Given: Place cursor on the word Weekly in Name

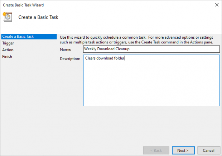Looking at the screenshot, I should 90,49.
